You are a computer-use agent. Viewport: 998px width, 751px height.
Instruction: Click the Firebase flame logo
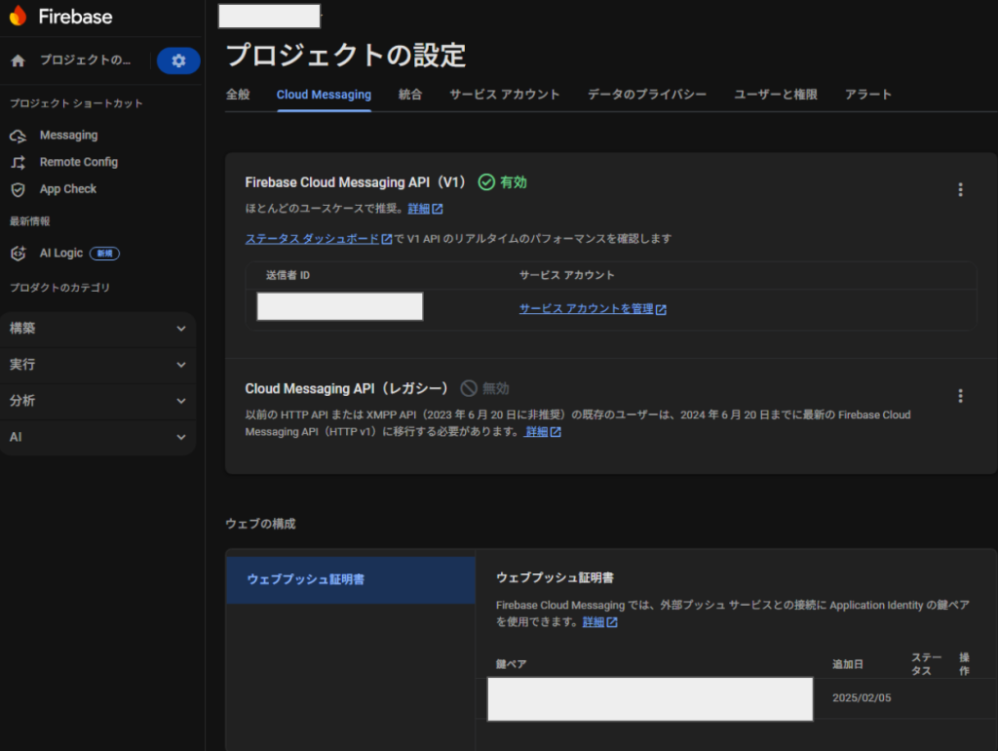click(x=19, y=17)
